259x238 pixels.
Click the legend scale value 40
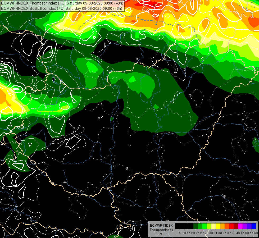click(238, 233)
